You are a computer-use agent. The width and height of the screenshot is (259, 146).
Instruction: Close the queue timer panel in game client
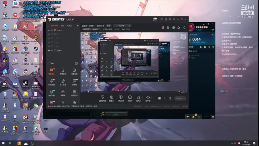coord(213,35)
